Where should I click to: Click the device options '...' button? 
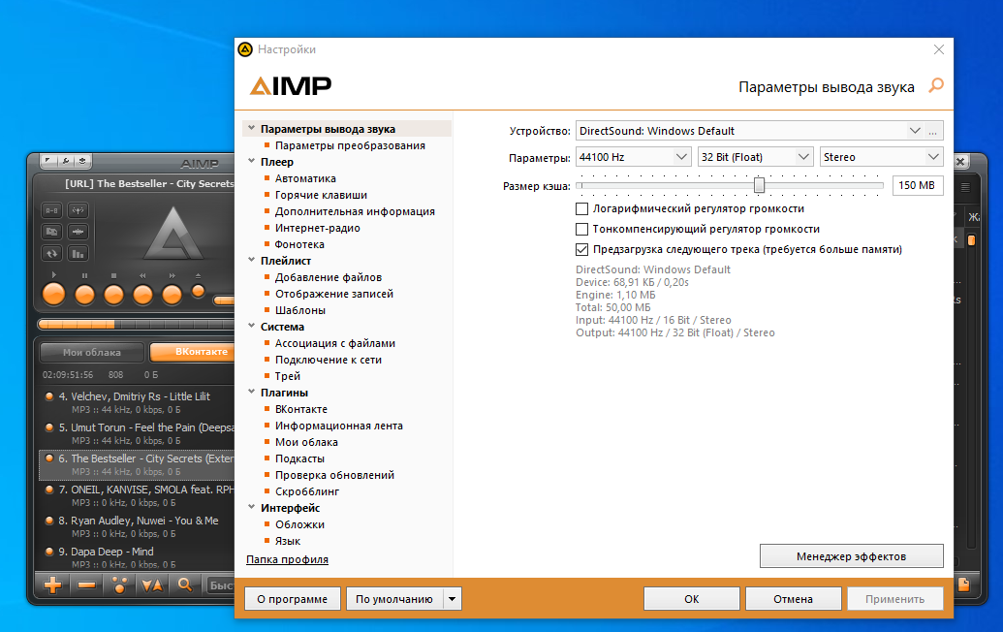(x=933, y=131)
